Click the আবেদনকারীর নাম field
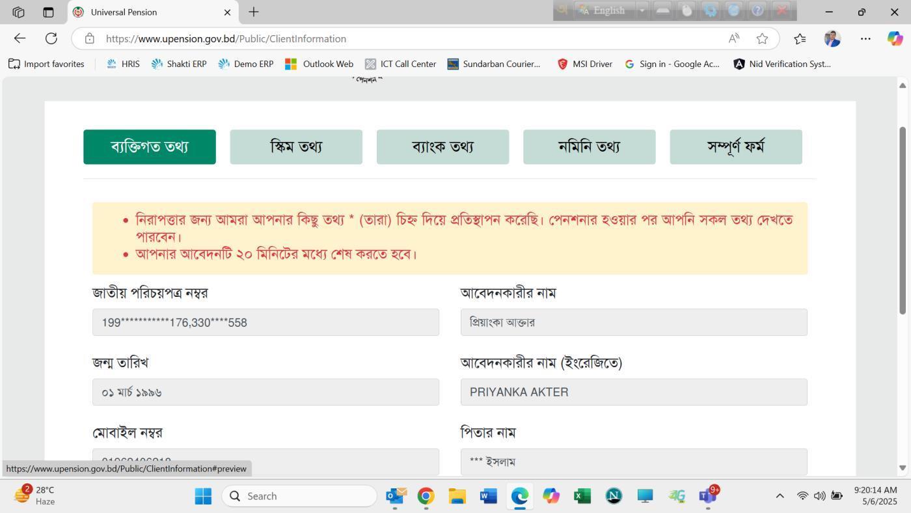 tap(634, 322)
